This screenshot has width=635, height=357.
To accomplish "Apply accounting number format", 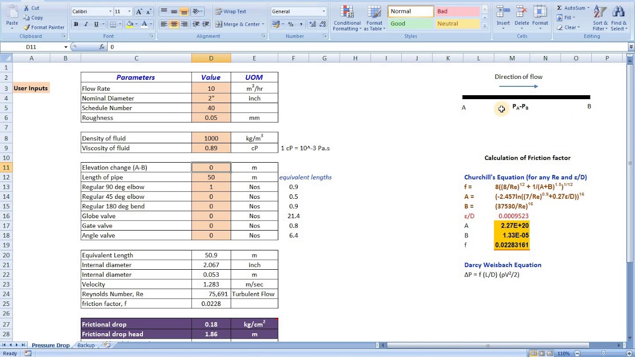I will pos(275,24).
